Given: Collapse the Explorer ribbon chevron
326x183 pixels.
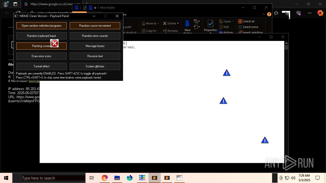Looking at the screenshot, I should (264, 14).
